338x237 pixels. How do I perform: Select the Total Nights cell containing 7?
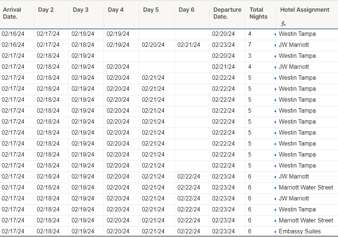[x=250, y=45]
